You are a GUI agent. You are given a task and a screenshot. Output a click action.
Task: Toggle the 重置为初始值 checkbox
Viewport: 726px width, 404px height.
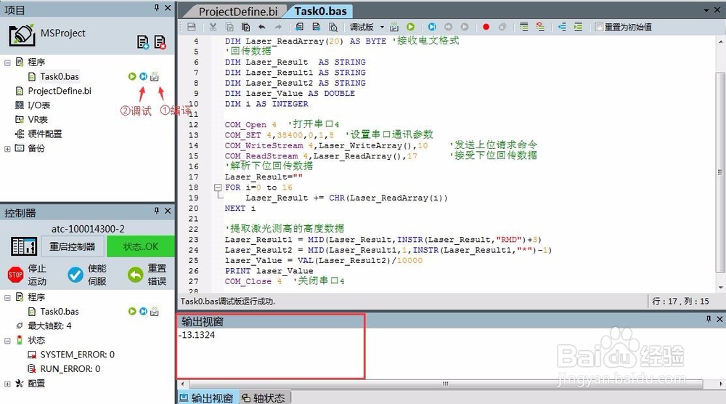[599, 27]
